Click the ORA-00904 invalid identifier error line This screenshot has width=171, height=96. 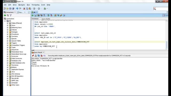click(47, 59)
